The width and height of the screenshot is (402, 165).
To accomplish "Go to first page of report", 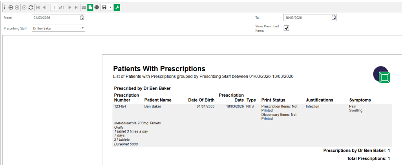I will (38, 7).
